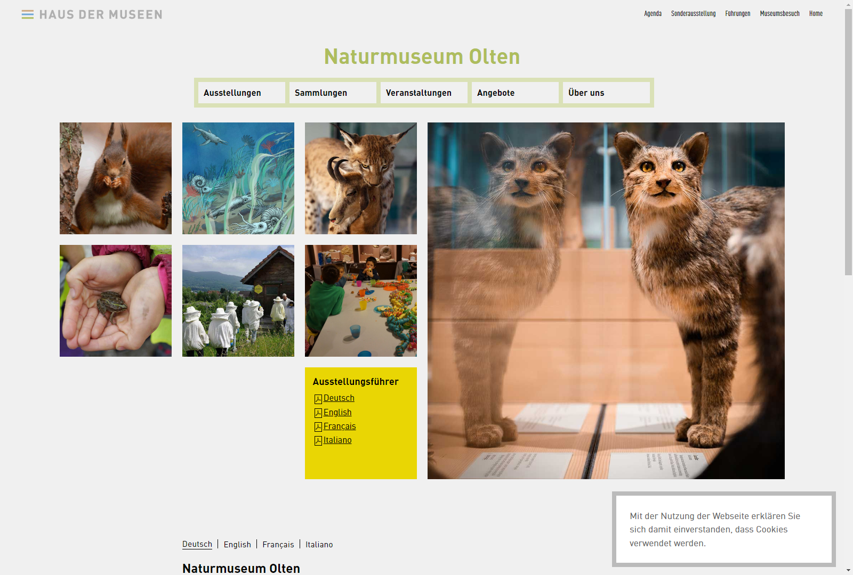Open the lynx with ibex thumbnail
The width and height of the screenshot is (853, 575).
(x=361, y=178)
